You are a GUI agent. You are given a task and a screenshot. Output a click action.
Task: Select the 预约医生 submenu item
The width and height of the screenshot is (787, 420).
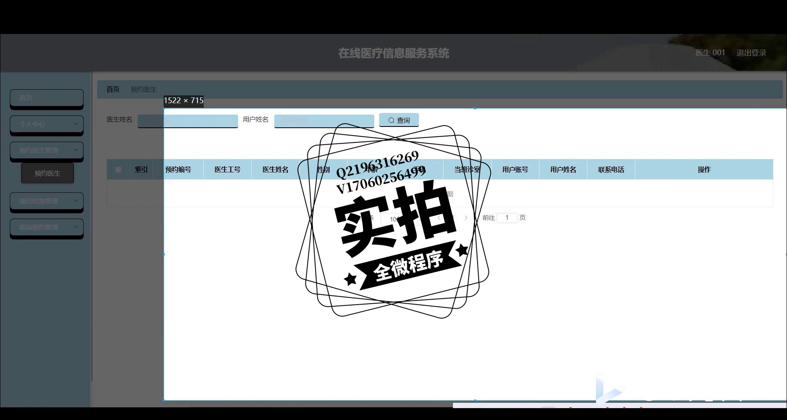tap(48, 173)
